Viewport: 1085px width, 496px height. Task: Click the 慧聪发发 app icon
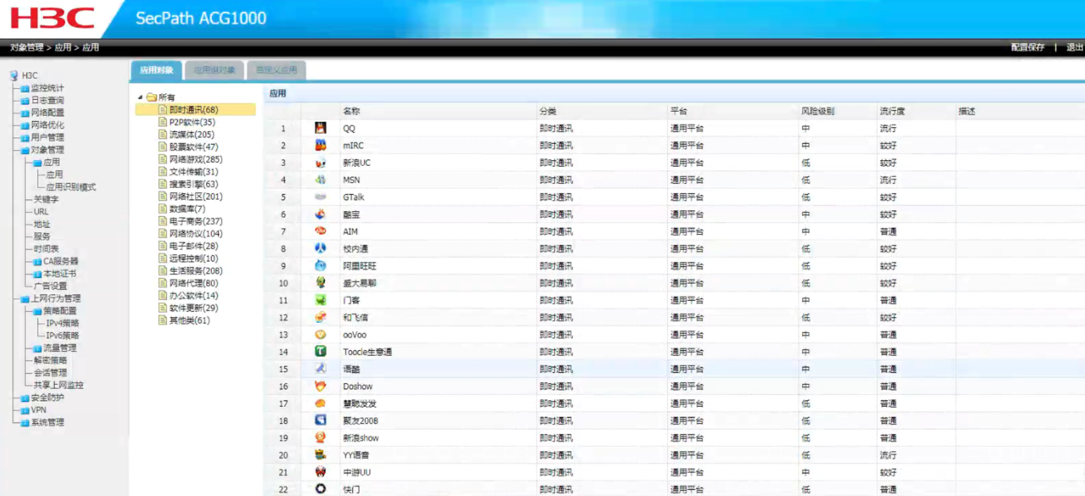click(x=320, y=403)
